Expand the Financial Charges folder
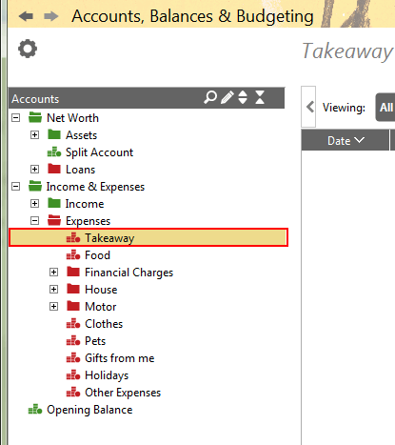Screen dimensions: 395x445 [x=54, y=273]
